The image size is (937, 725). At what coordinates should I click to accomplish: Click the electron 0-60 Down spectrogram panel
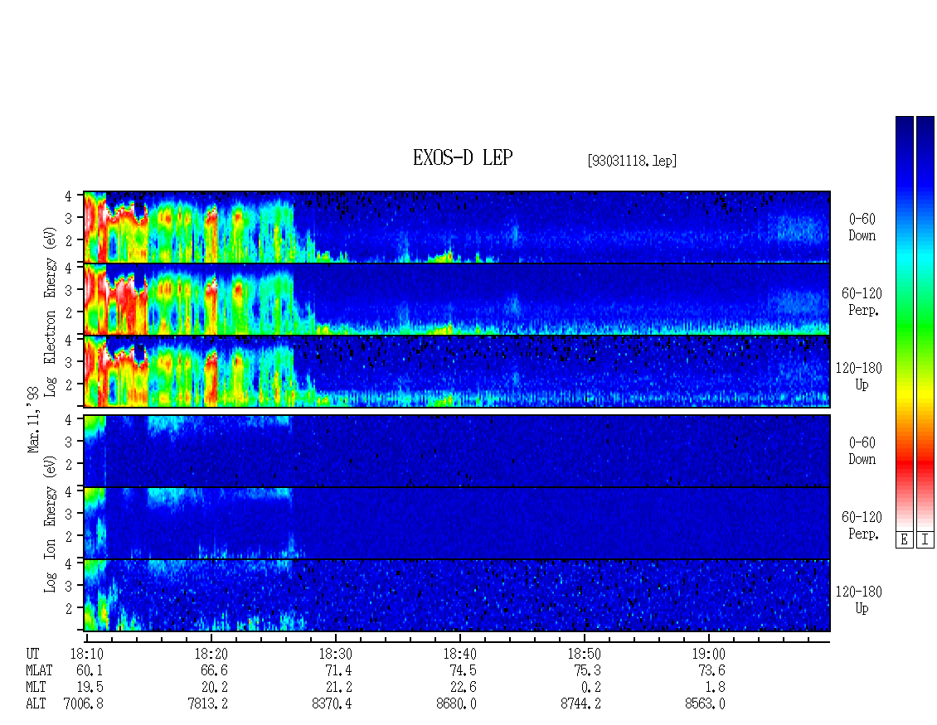click(x=457, y=227)
